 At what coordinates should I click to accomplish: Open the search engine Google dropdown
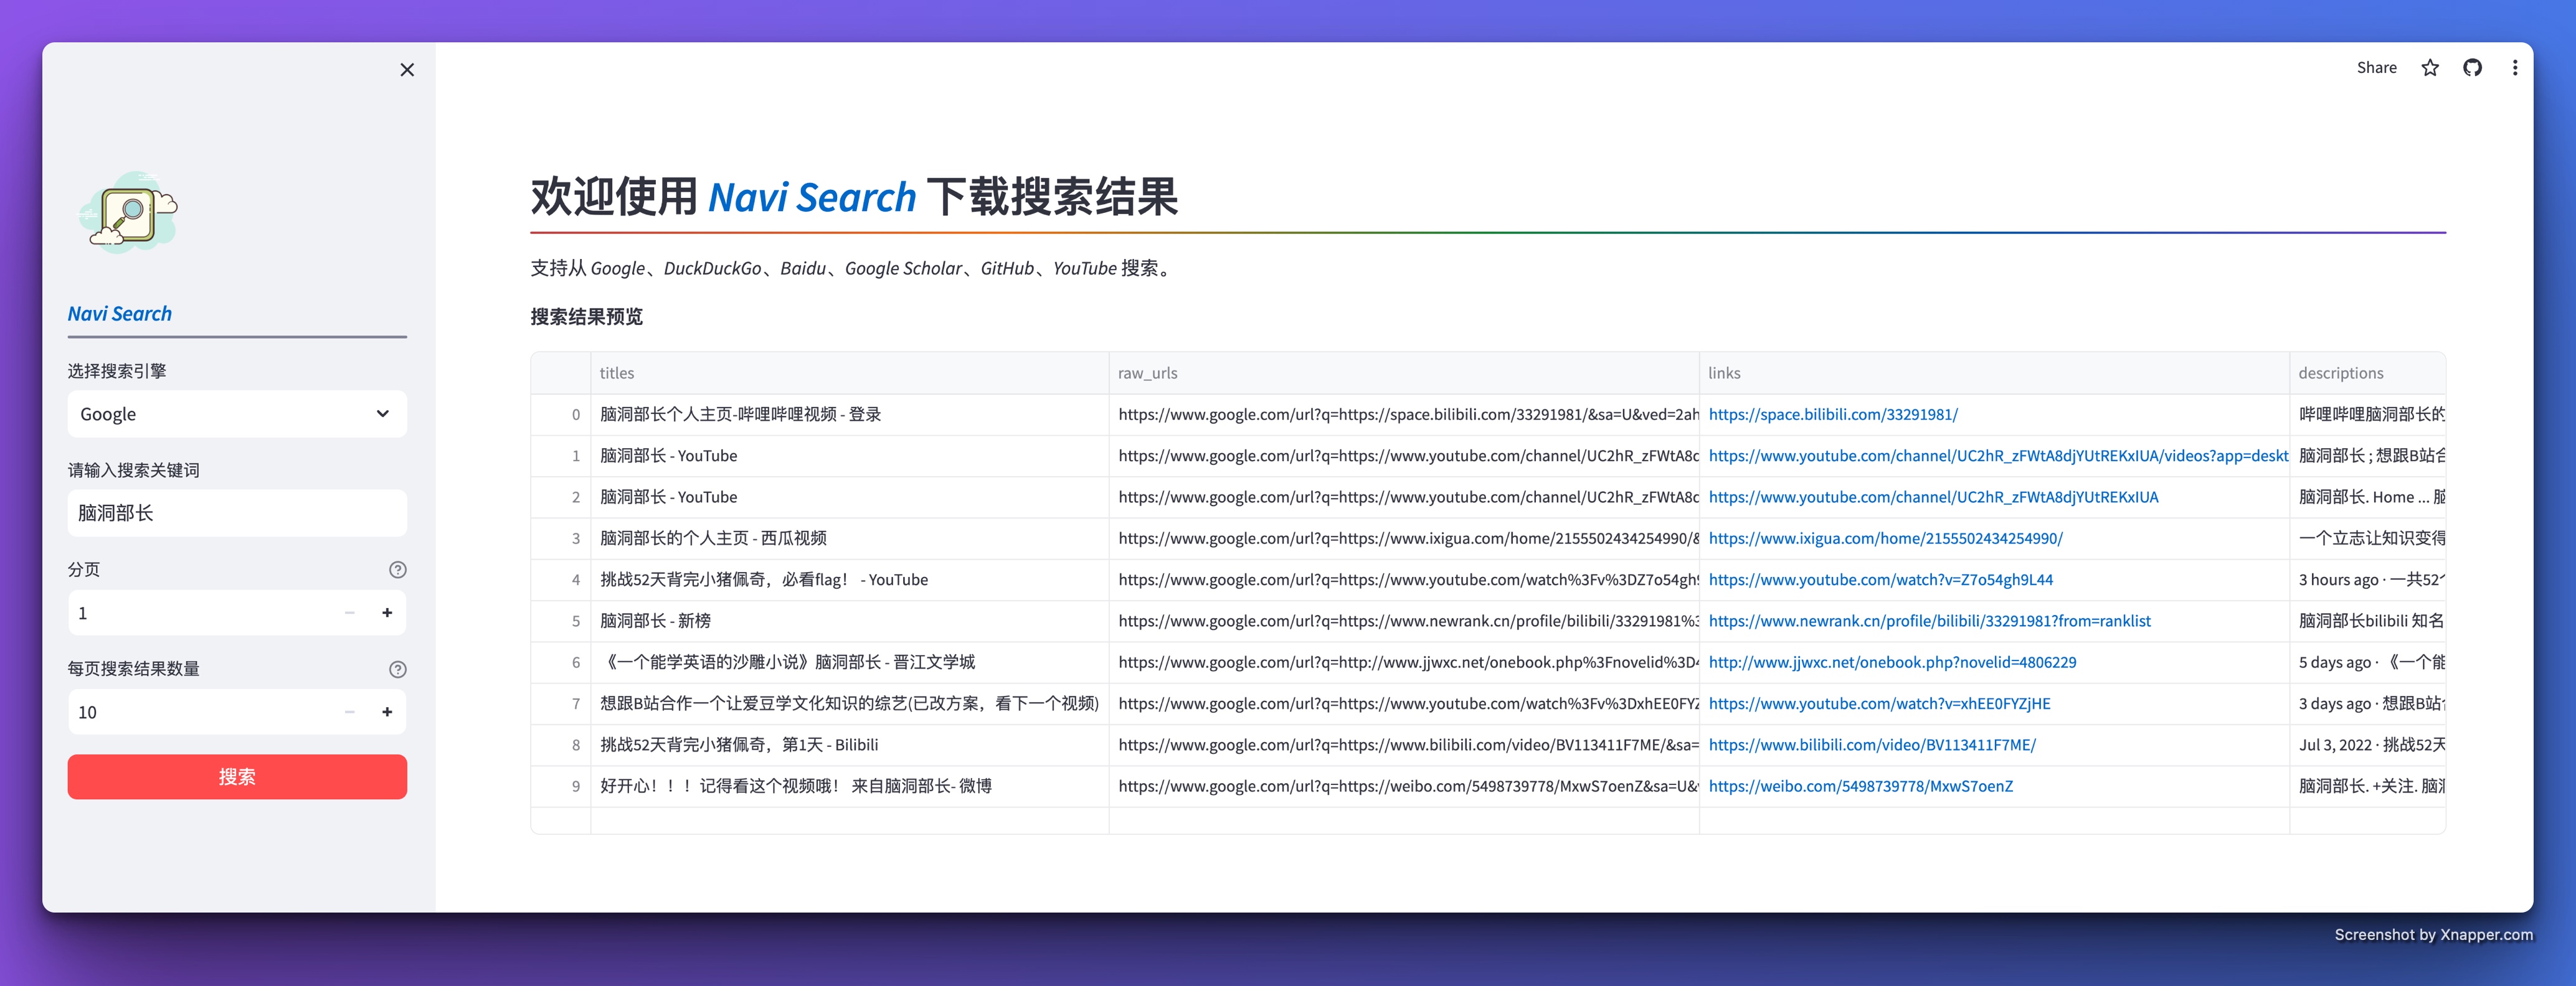point(237,415)
